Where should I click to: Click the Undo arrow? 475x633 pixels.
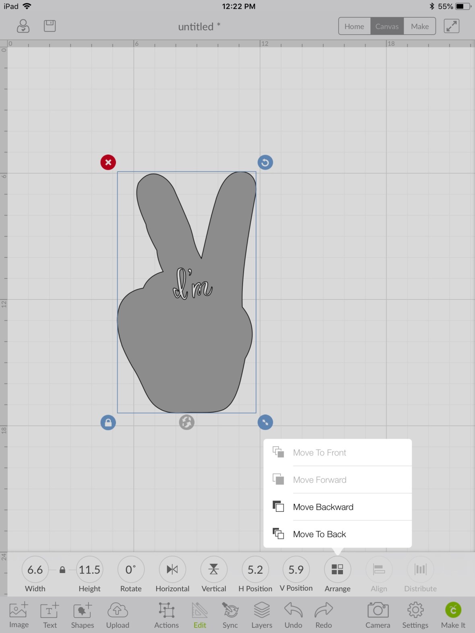[293, 614]
